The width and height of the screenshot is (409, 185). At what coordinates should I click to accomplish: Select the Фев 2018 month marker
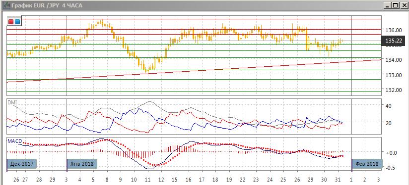(367, 164)
